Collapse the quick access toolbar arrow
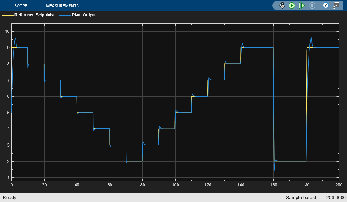 (x=274, y=5)
